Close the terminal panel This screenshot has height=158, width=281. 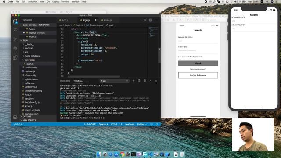pos(156,81)
